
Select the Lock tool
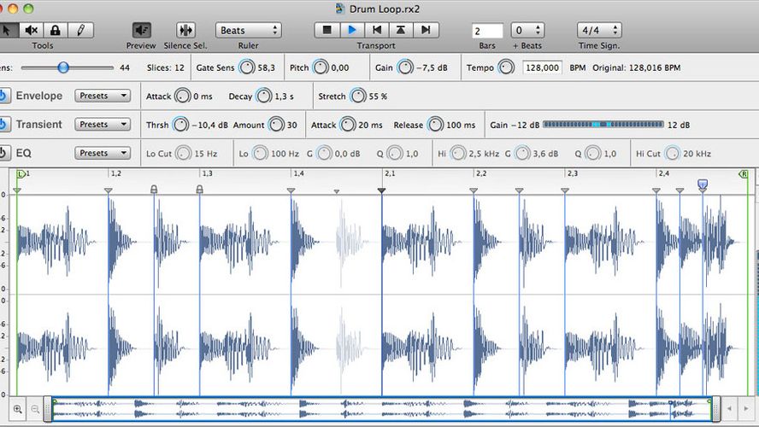click(x=56, y=30)
